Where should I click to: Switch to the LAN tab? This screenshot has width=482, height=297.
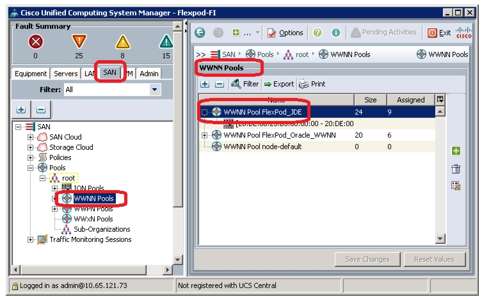(x=89, y=74)
